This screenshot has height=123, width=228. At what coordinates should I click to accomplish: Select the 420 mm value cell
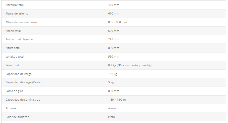pos(113,5)
